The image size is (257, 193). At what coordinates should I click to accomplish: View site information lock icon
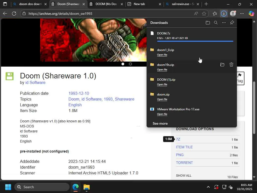coord(24,14)
